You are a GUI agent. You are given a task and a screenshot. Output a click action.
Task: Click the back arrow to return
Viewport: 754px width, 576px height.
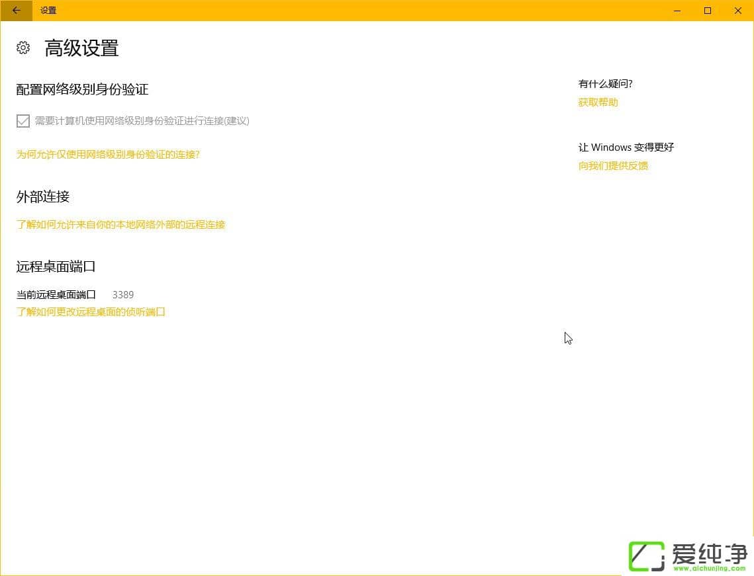pos(15,11)
